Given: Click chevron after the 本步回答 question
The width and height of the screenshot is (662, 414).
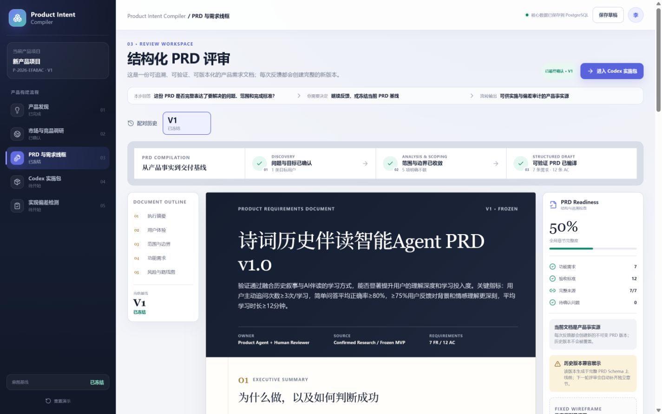Looking at the screenshot, I should pyautogui.click(x=299, y=96).
